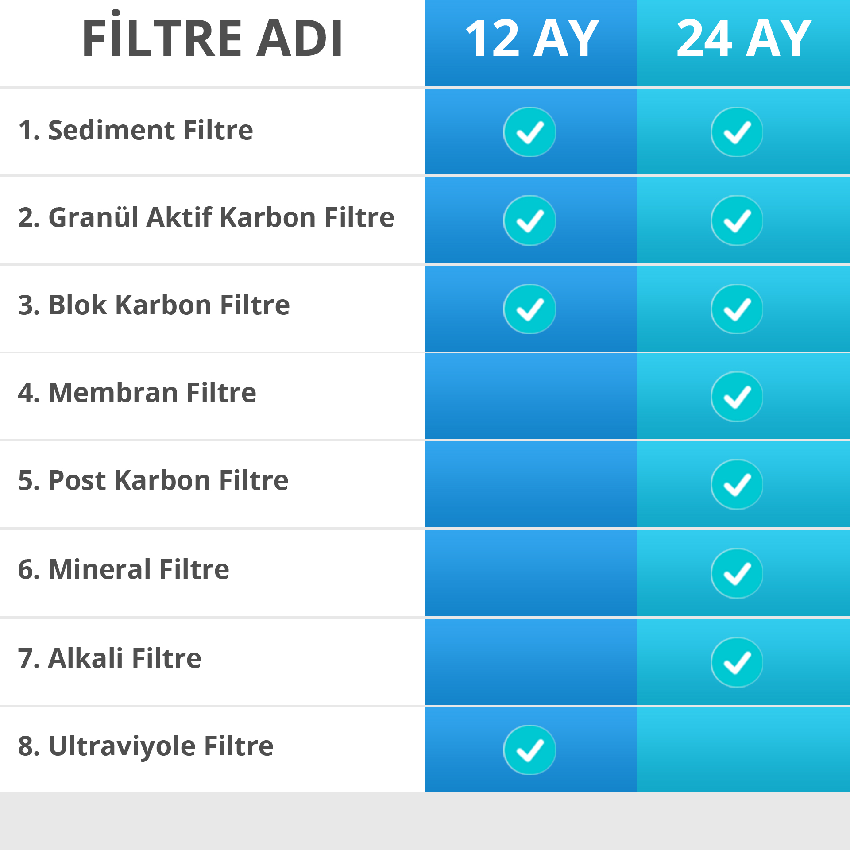Click 12 AY checkmark for Ultraviyole Filtre
850x850 pixels.
[529, 750]
